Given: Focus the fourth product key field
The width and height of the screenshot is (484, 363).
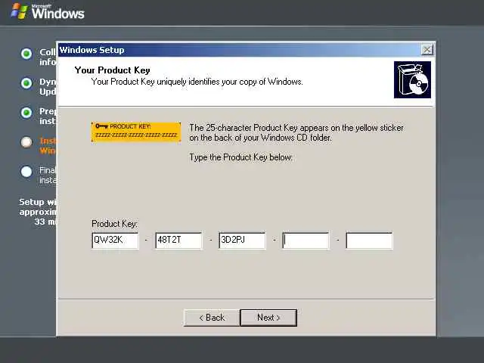Looking at the screenshot, I should tap(306, 240).
